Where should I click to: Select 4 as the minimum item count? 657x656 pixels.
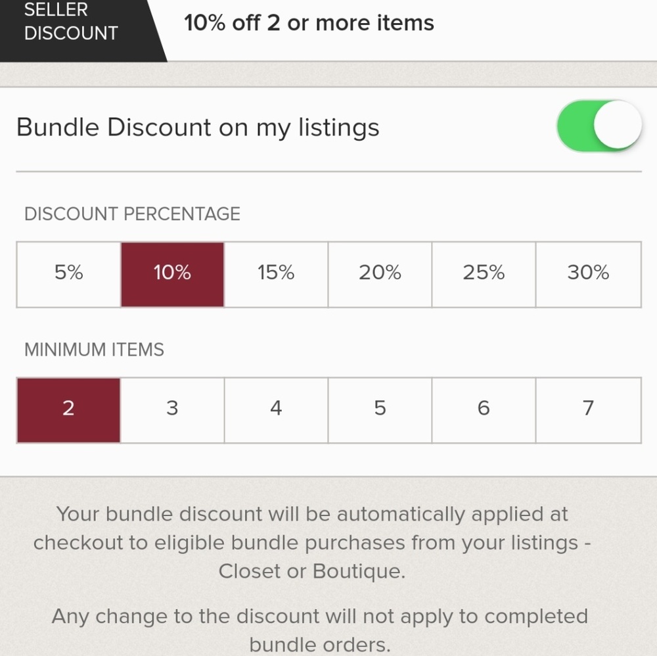coord(276,410)
